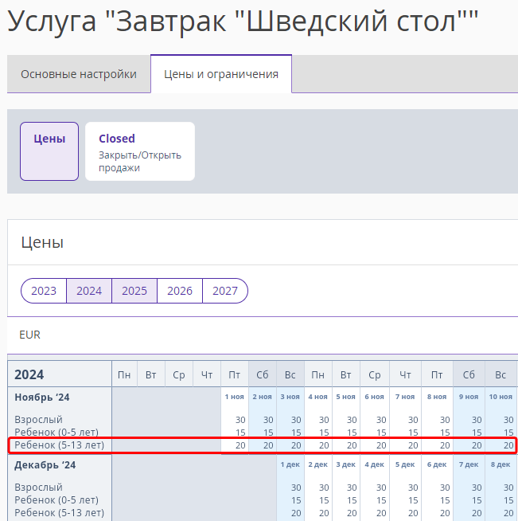Choose year 2027 in year selector
This screenshot has width=518, height=521.
(225, 291)
